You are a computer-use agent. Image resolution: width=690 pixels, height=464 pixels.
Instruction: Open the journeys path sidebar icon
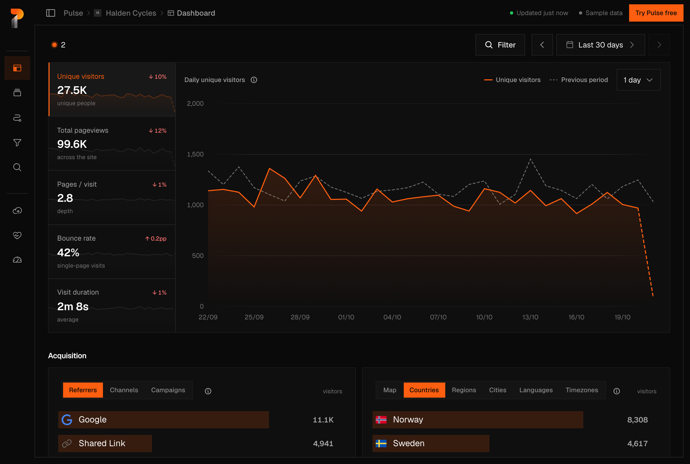click(17, 118)
